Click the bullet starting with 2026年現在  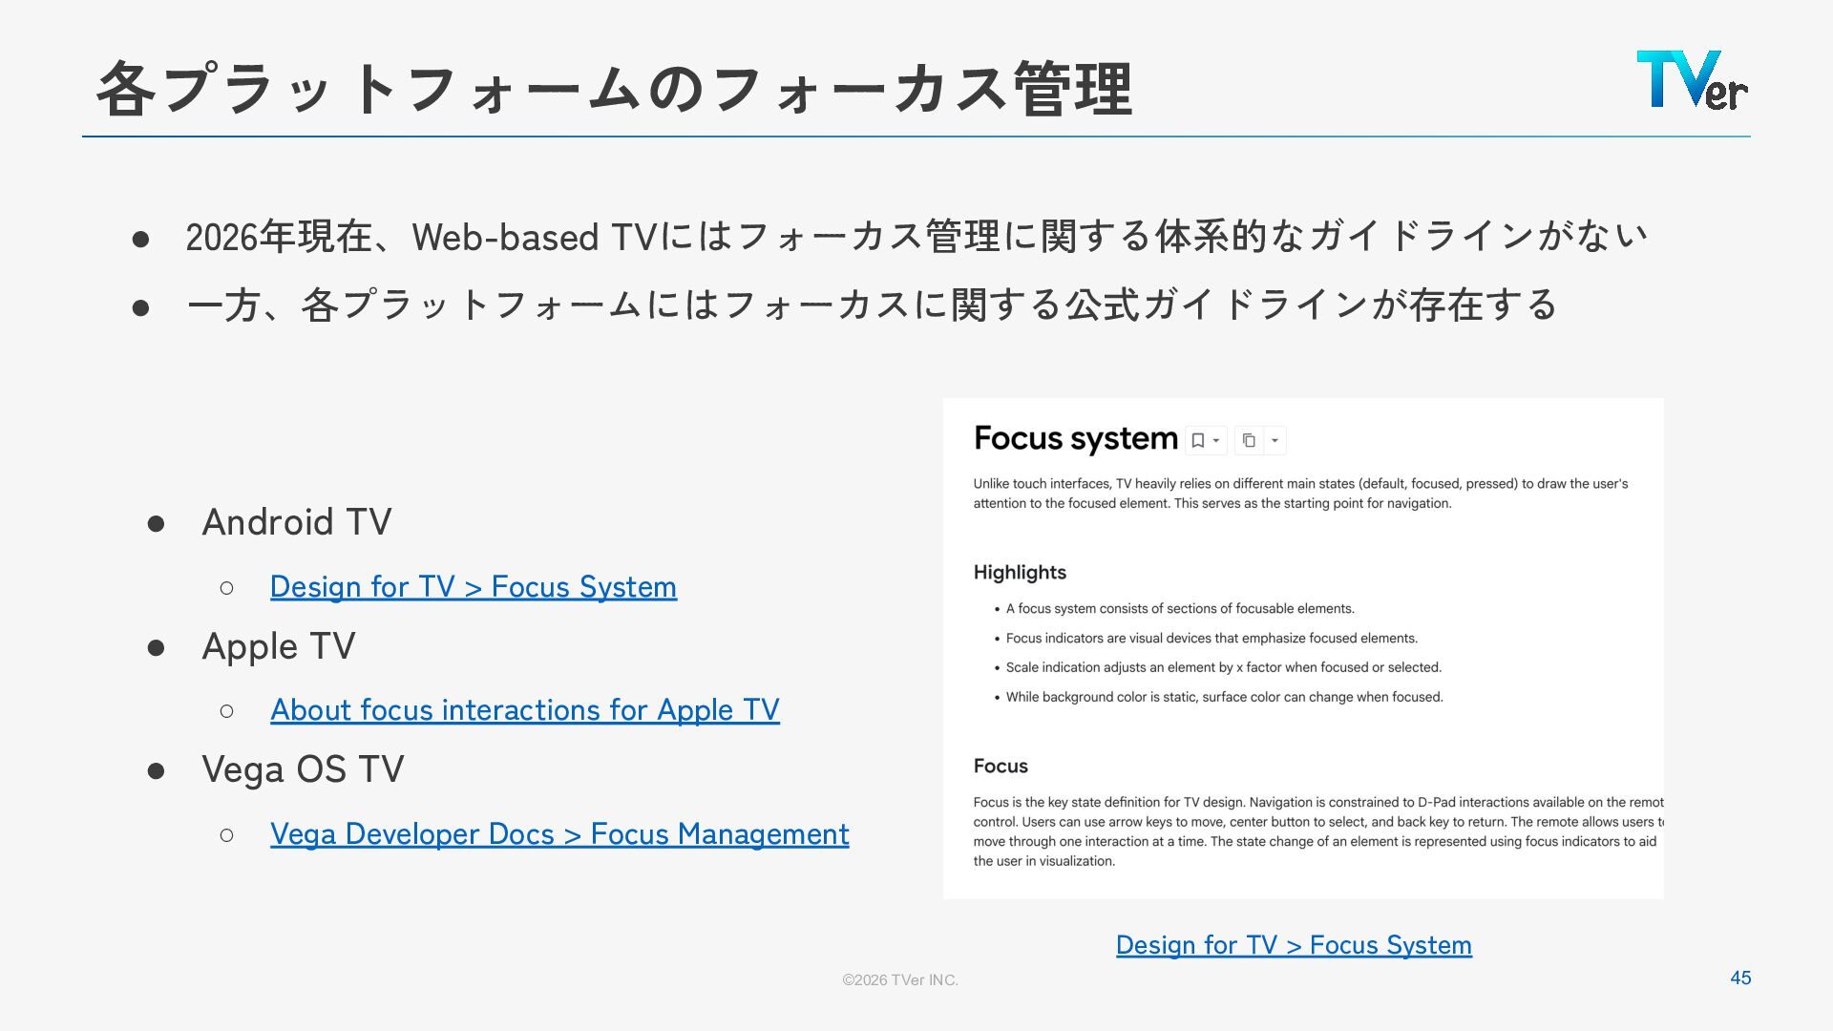click(916, 236)
